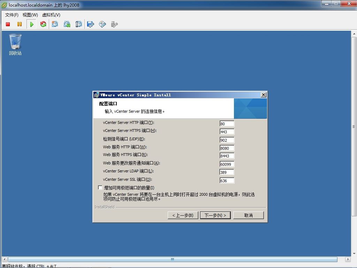
Task: Open the 文件(F) menu
Action: pyautogui.click(x=12, y=15)
